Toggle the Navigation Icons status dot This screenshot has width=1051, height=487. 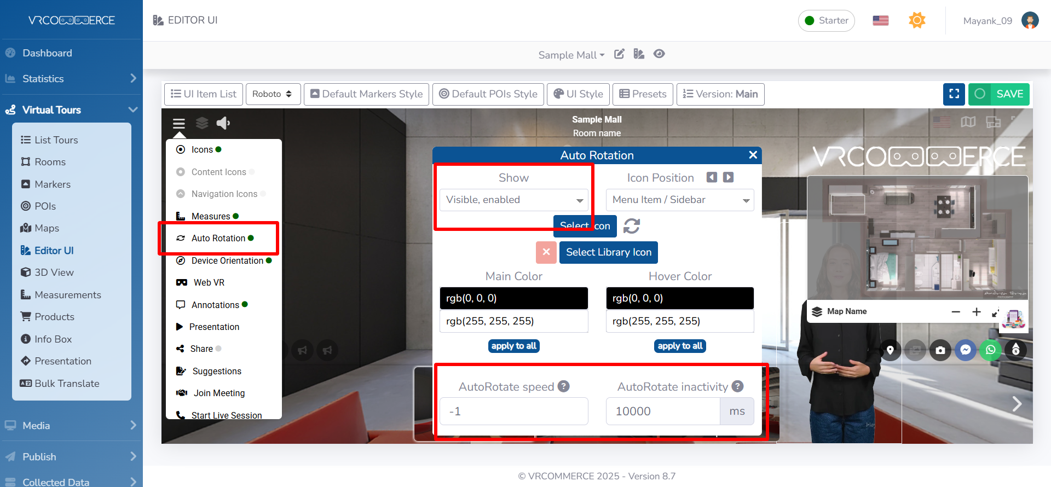[x=263, y=194]
